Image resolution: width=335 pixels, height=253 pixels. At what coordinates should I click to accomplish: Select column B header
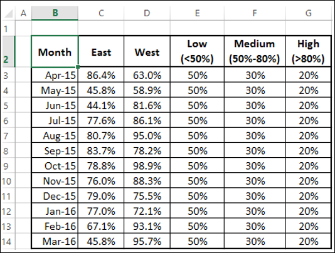coord(55,13)
